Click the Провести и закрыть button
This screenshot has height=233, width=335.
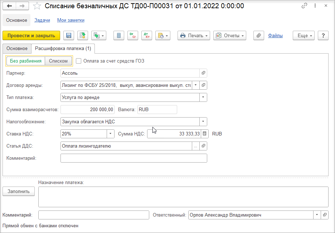click(31, 36)
